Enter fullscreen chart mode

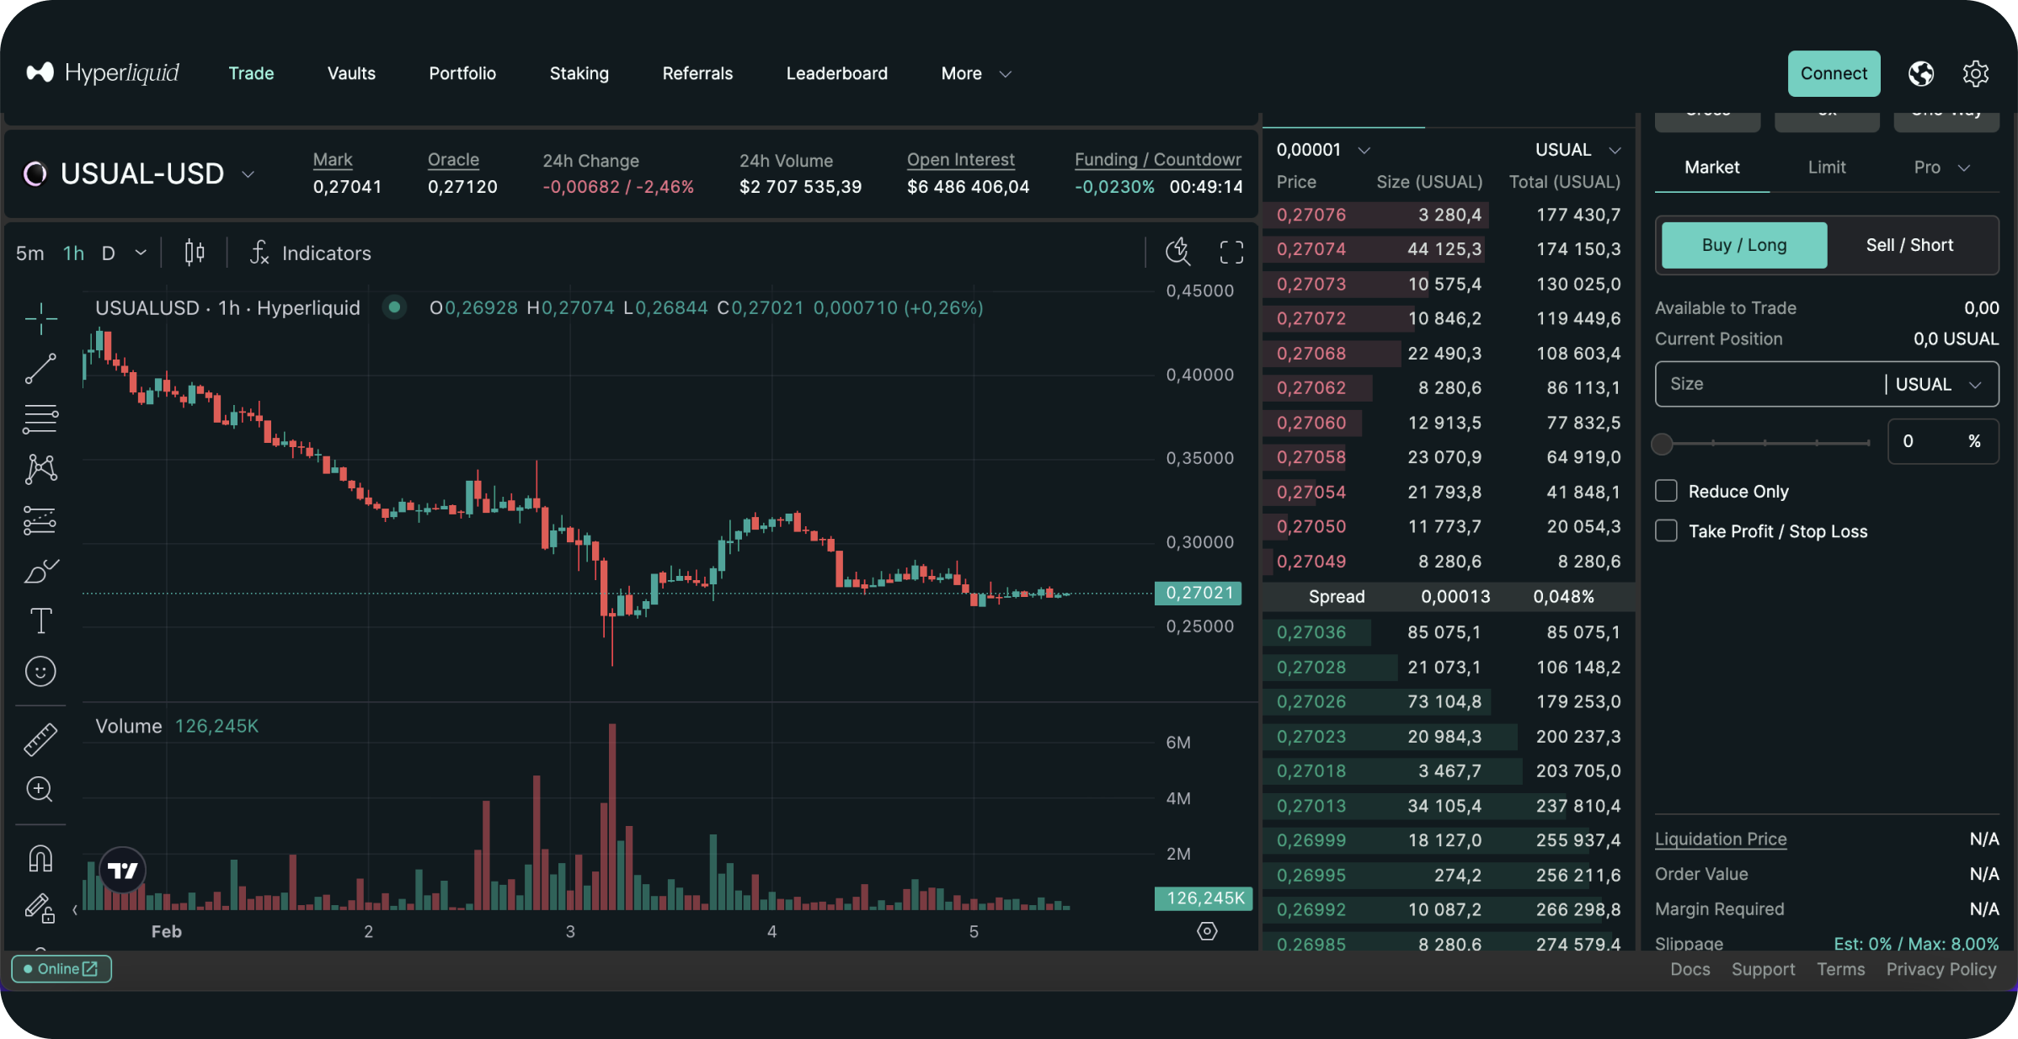(1231, 252)
